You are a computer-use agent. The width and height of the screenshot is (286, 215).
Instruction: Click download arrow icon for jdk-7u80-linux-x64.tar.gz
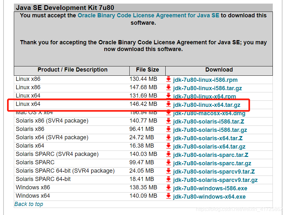tap(168, 104)
